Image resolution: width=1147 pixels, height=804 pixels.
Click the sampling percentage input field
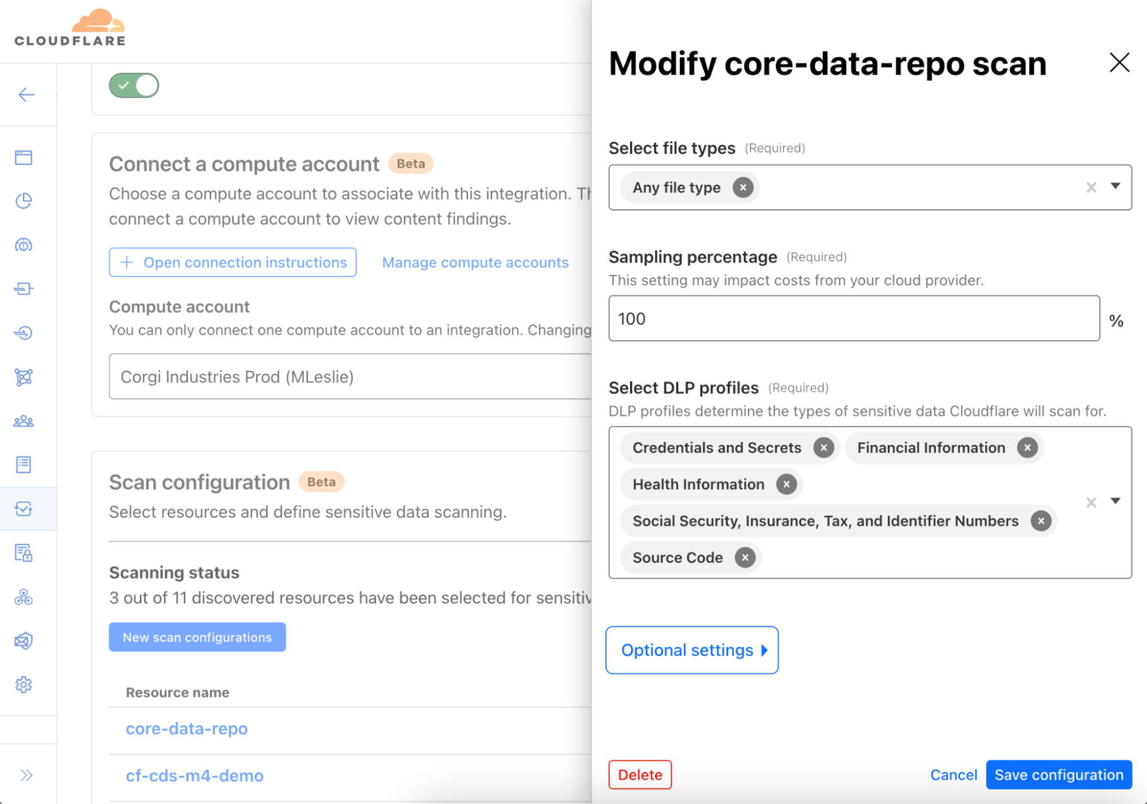[854, 318]
